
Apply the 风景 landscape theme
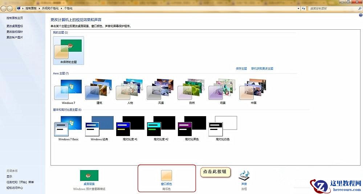pos(161,92)
